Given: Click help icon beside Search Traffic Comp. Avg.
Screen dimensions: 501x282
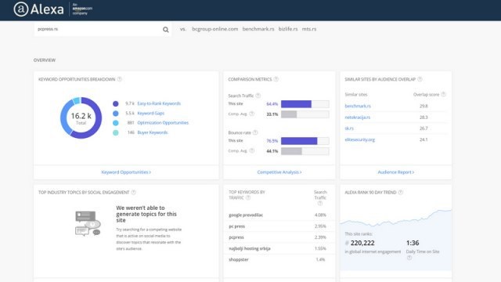Looking at the screenshot, I should point(252,114).
